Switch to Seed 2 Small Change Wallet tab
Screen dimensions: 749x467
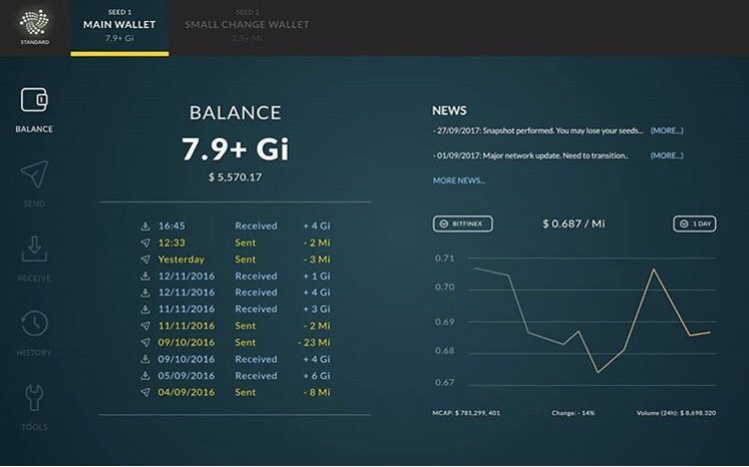point(247,28)
